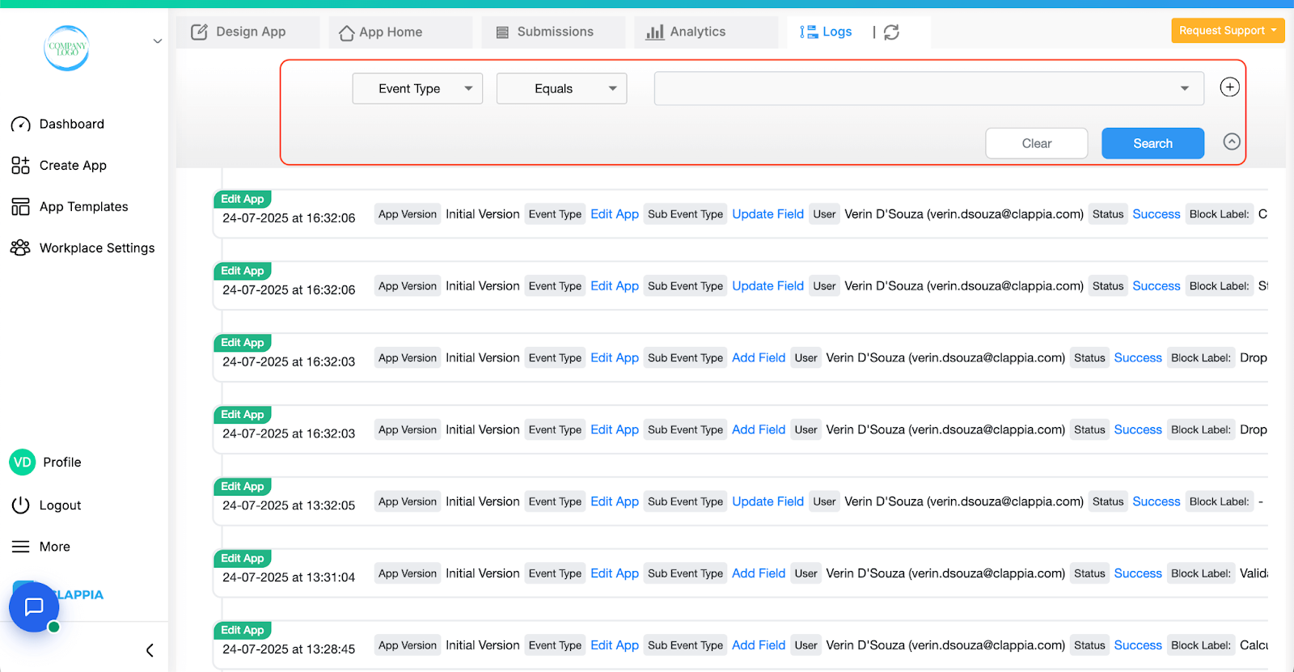This screenshot has width=1294, height=672.
Task: Click Sub Event Type tag in 13:32:05 row
Action: point(686,501)
